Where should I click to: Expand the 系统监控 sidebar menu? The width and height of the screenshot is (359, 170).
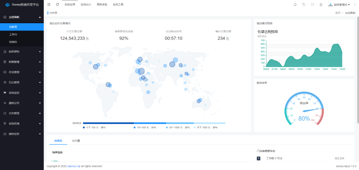point(22,93)
